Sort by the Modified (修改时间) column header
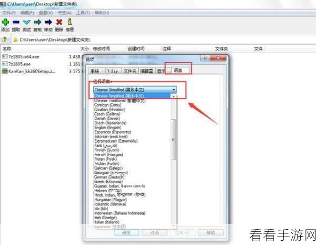The width and height of the screenshot is (316, 245). click(101, 48)
